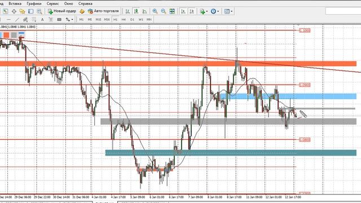Image resolution: width=361 pixels, height=203 pixels.
Task: Switch to H4 timeframe
Action: pyautogui.click(x=124, y=20)
